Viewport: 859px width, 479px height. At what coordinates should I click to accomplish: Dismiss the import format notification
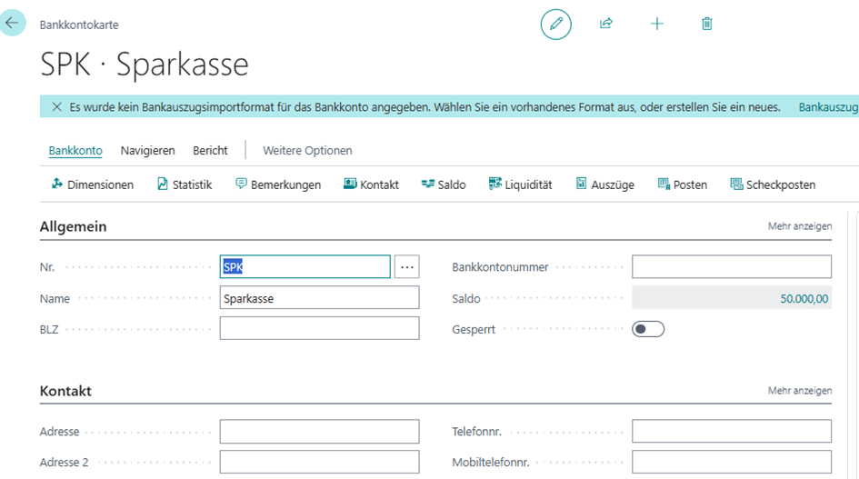click(56, 107)
